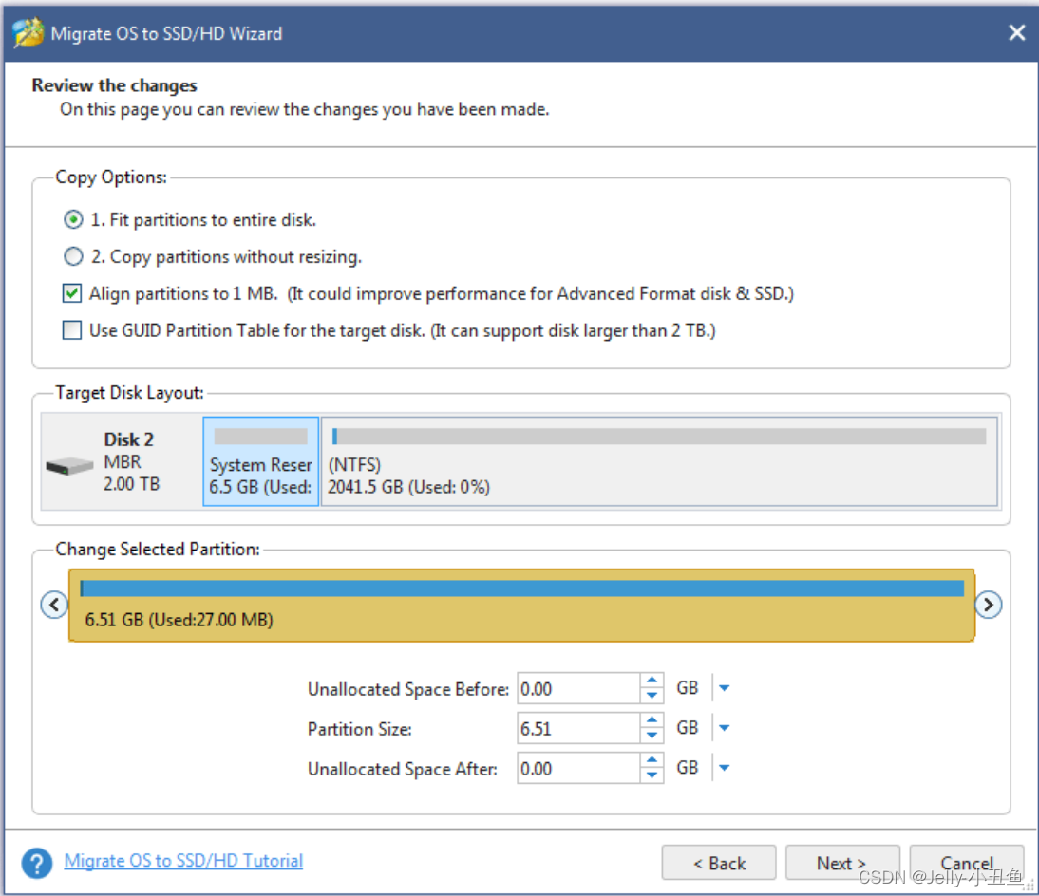
Task: Click the Back button
Action: [719, 863]
